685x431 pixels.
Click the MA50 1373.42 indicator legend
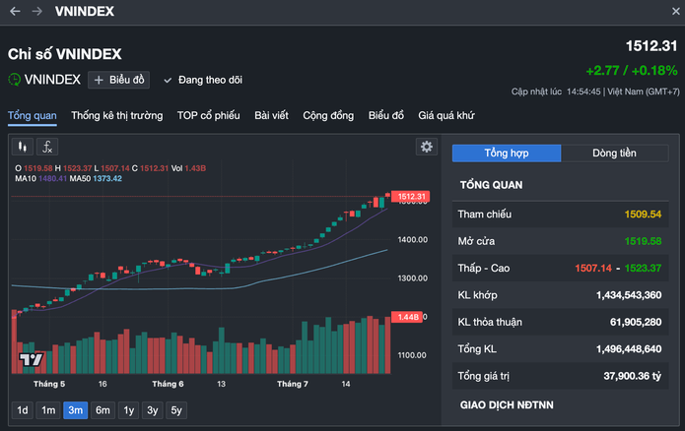click(96, 178)
